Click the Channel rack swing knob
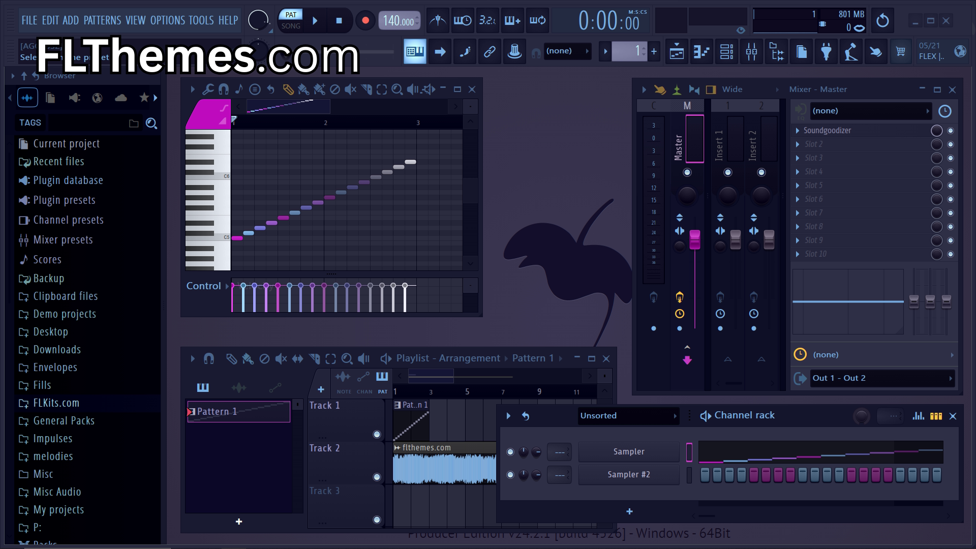This screenshot has width=976, height=549. 861,416
